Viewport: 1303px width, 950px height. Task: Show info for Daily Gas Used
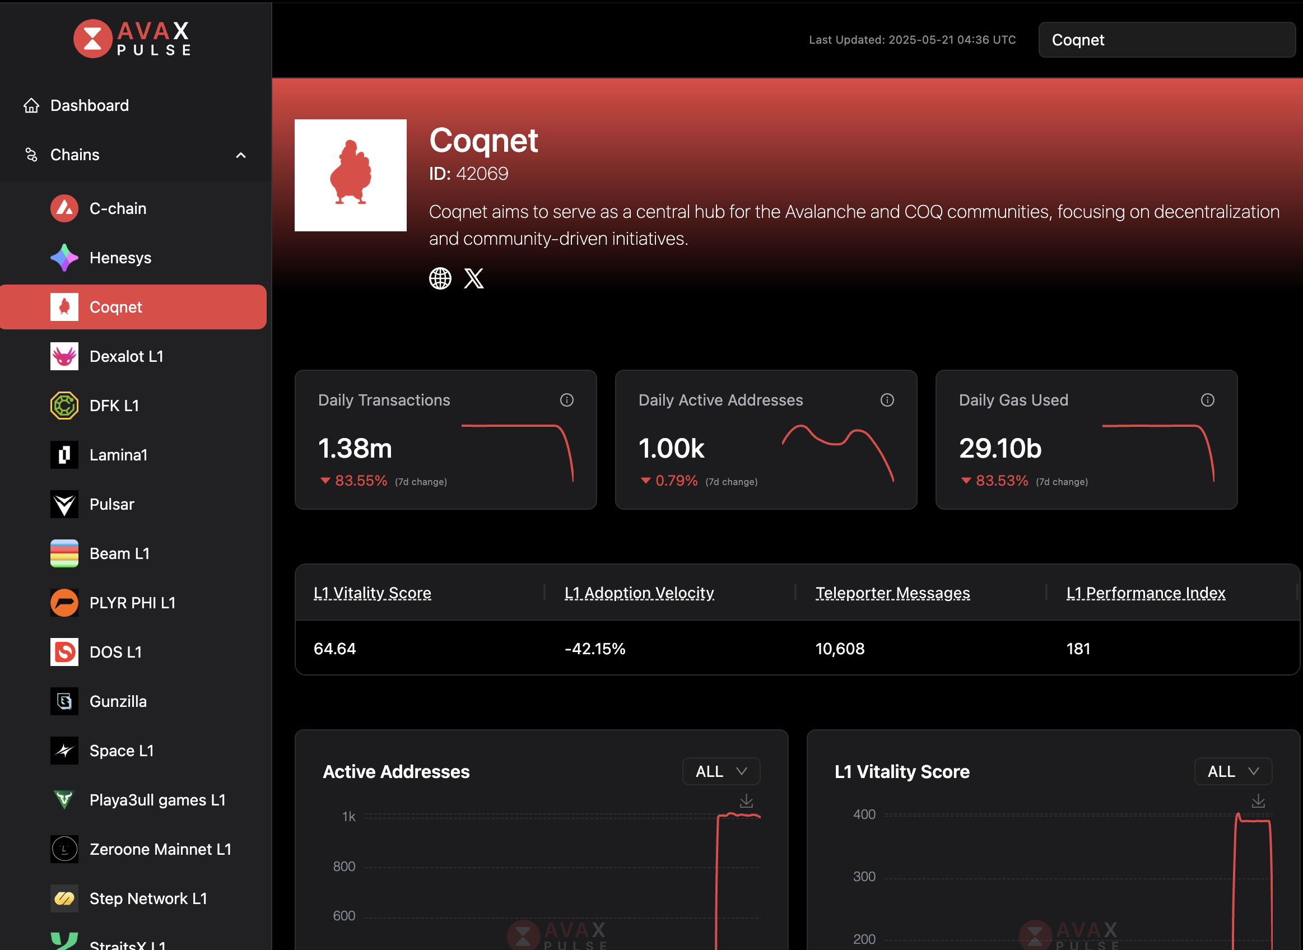[x=1207, y=401]
